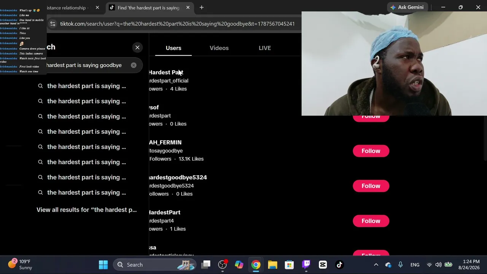Open Task View on the taskbar
This screenshot has height=274, width=487.
coord(206,265)
